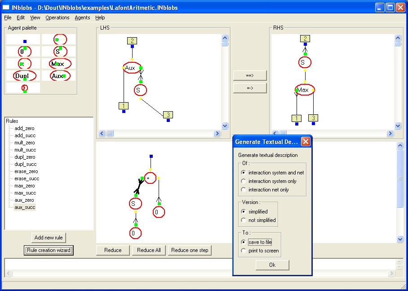The image size is (408, 291).
Task: Choose the 'not simplified' version
Action: click(x=244, y=220)
